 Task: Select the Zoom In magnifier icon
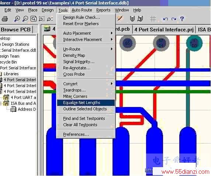[x=17, y=19]
